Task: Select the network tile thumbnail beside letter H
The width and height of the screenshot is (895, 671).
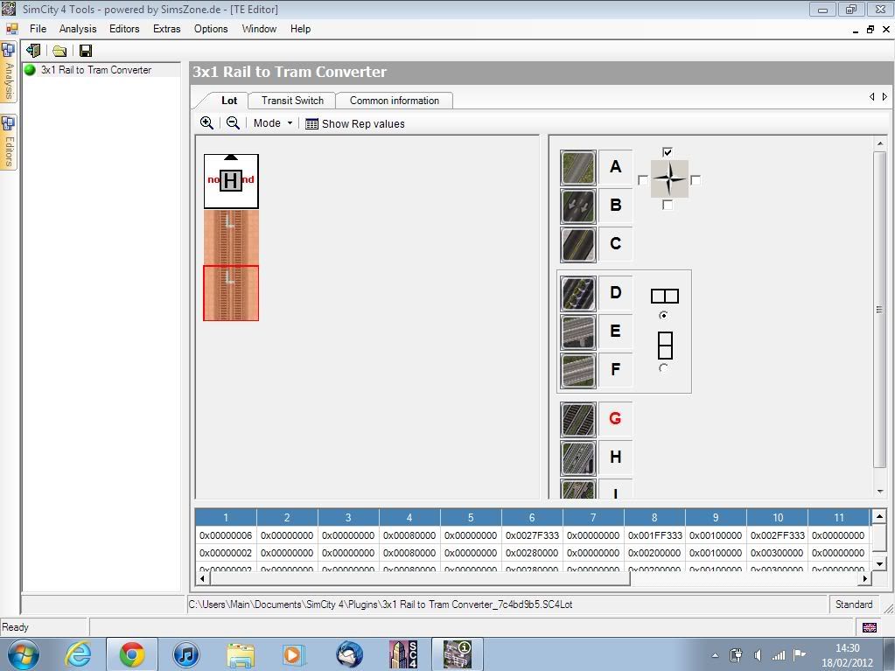Action: pyautogui.click(x=578, y=458)
